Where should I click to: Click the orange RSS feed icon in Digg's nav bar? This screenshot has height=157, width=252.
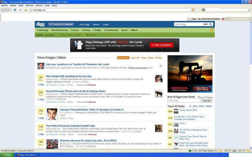click(x=212, y=30)
